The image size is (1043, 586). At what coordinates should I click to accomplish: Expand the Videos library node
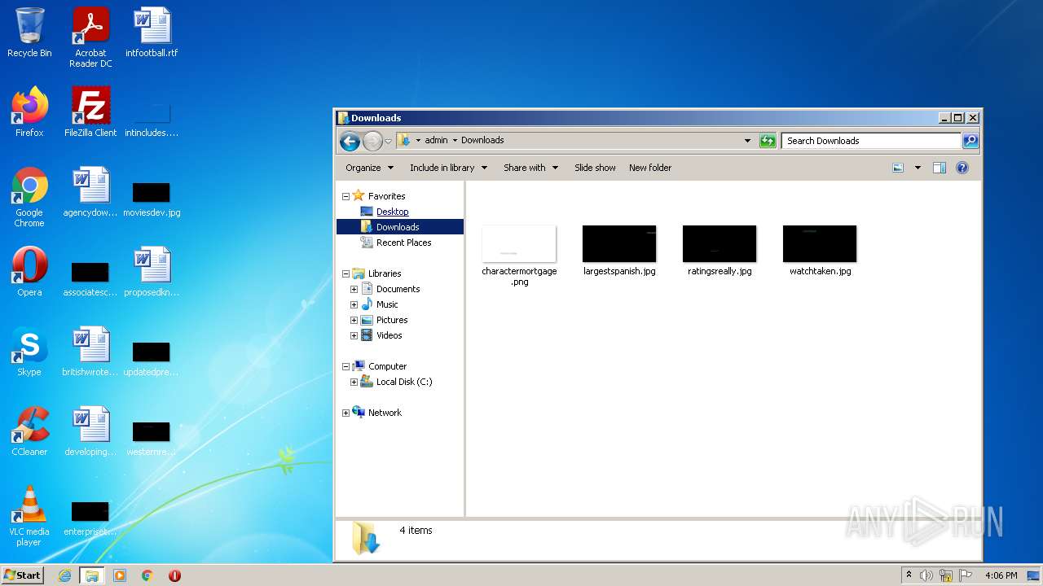coord(354,335)
